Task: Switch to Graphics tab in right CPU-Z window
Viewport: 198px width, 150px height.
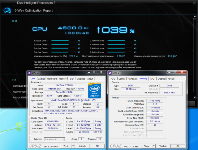Action: click(x=161, y=79)
